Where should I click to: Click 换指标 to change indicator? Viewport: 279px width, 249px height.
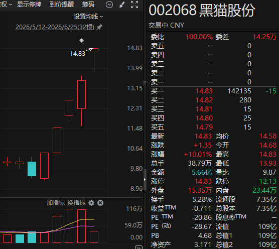click(76, 203)
